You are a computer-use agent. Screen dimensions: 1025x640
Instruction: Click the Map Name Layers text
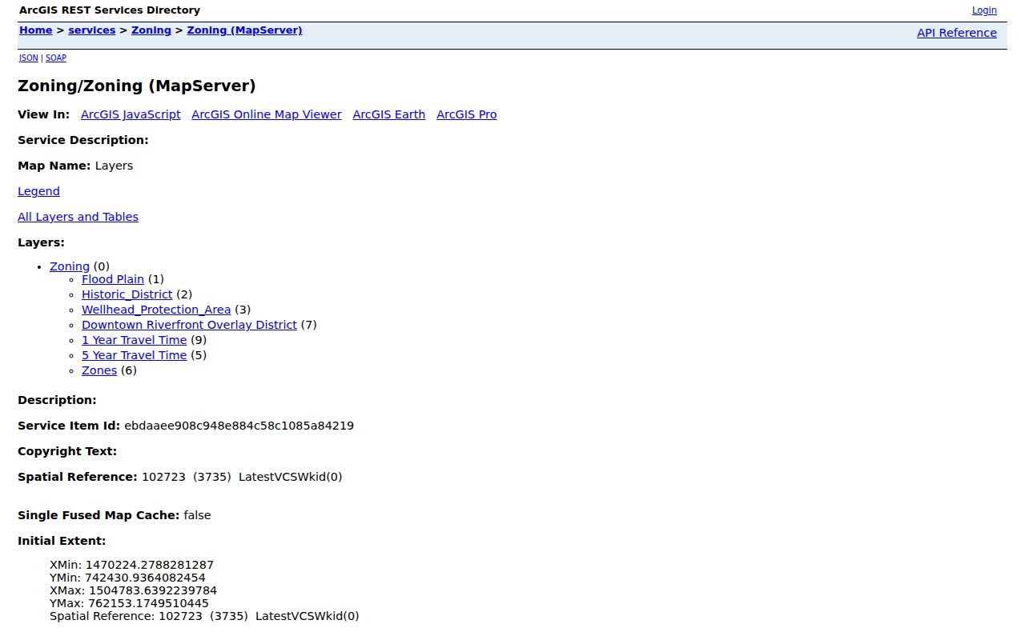coord(114,166)
